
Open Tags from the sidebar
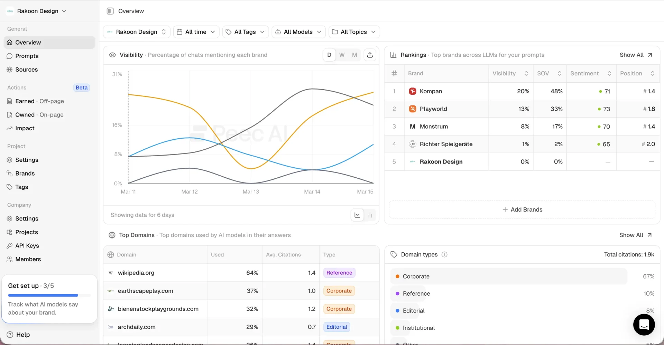pos(21,187)
